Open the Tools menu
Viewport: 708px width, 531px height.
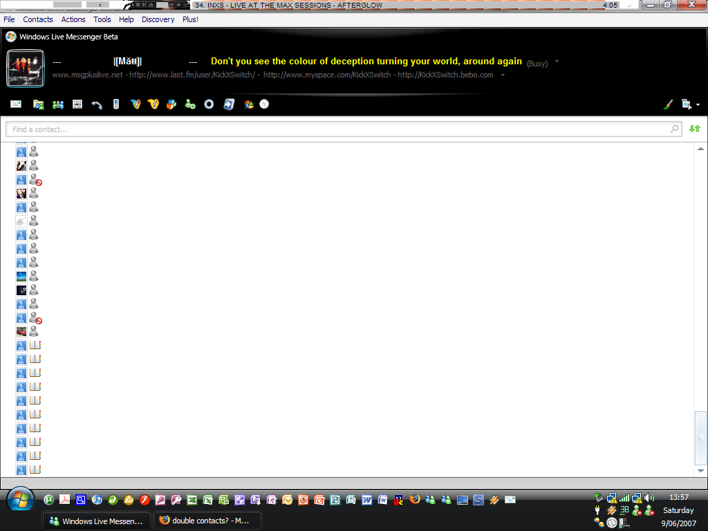click(x=102, y=19)
